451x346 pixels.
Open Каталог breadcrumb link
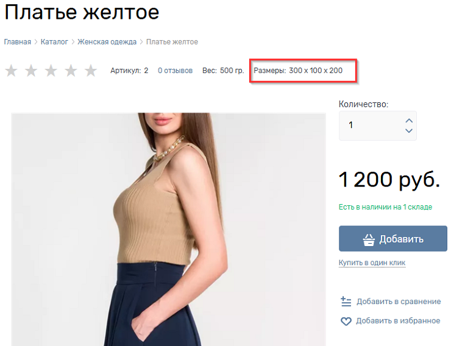[54, 42]
